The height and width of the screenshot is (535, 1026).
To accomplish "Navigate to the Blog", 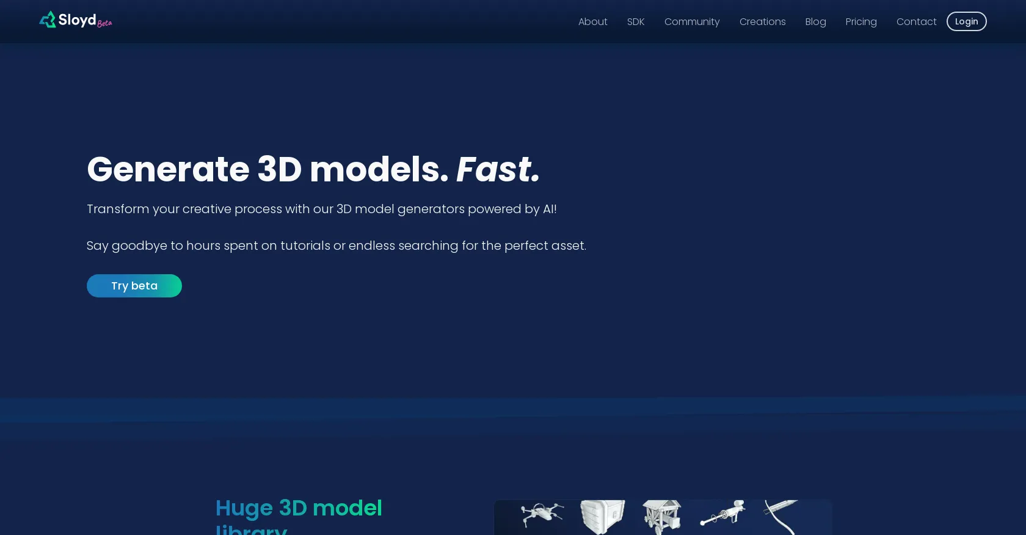I will [x=815, y=22].
